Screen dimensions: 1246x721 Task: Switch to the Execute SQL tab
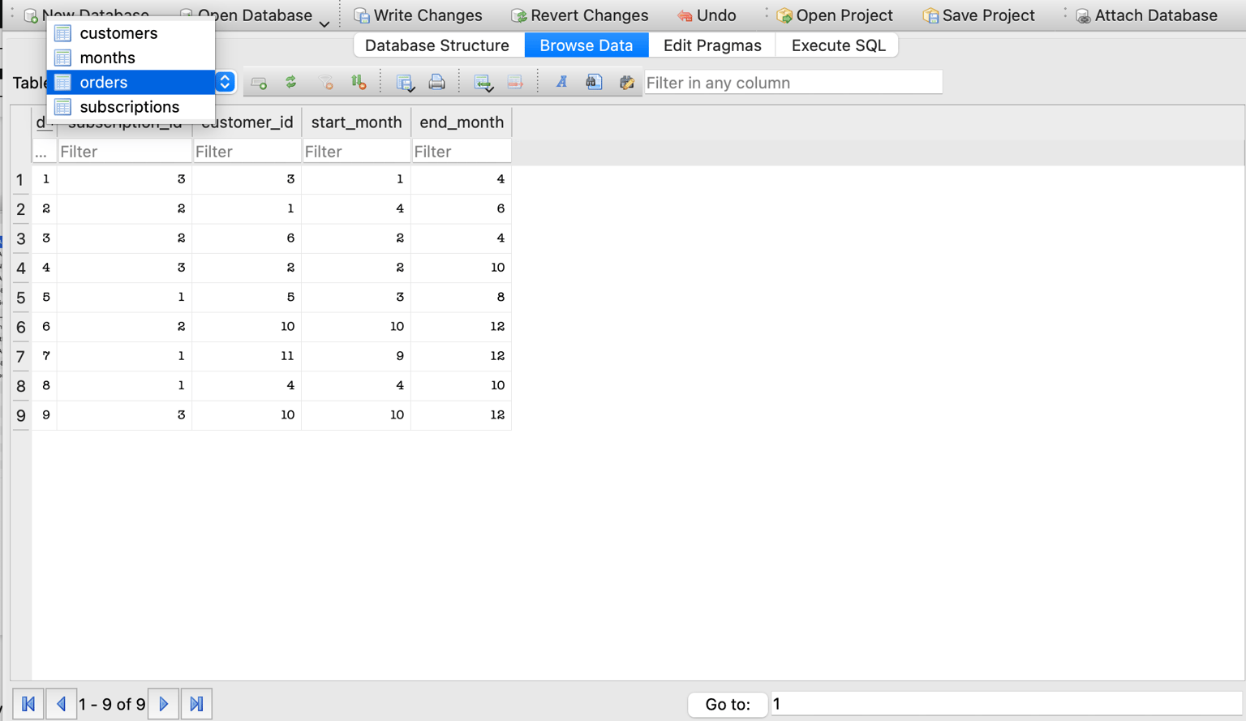pos(838,45)
